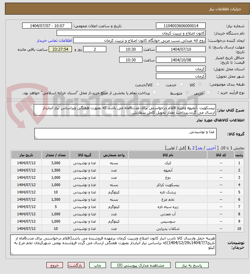250x274 pixels.
Task: Click the آب معدنی item name cell
Action: (168, 214)
